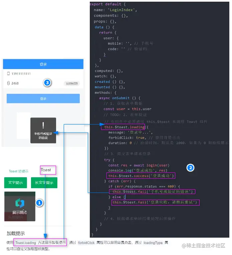Screen dimensions: 232x255
Task: Click the 'Toast 轻提示' heading
Action: [x=18, y=171]
